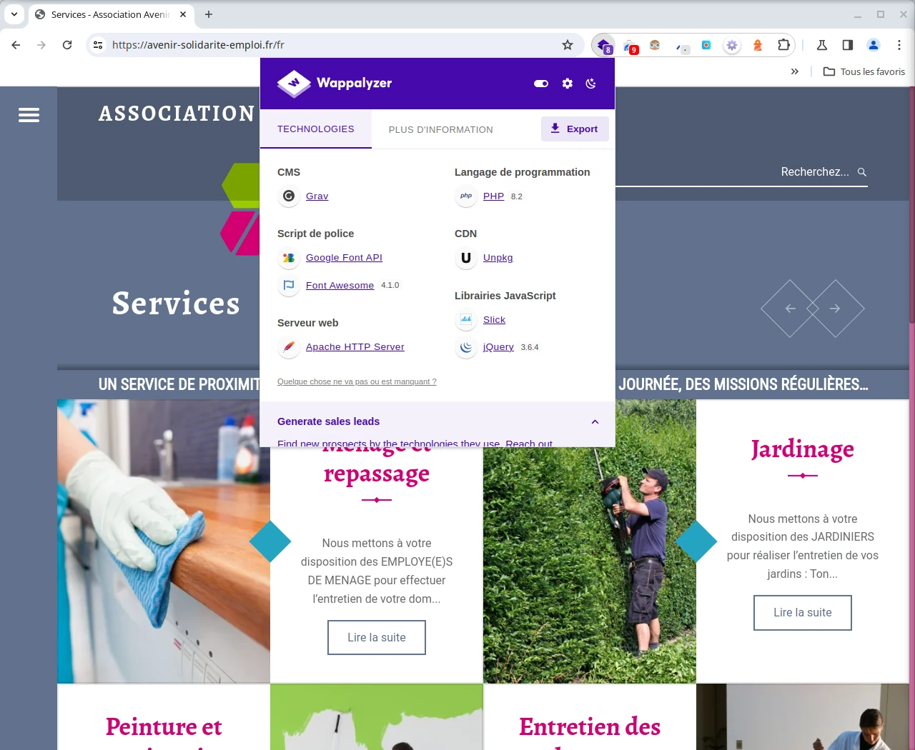The image size is (915, 750).
Task: Open the PHP technology link
Action: [493, 196]
